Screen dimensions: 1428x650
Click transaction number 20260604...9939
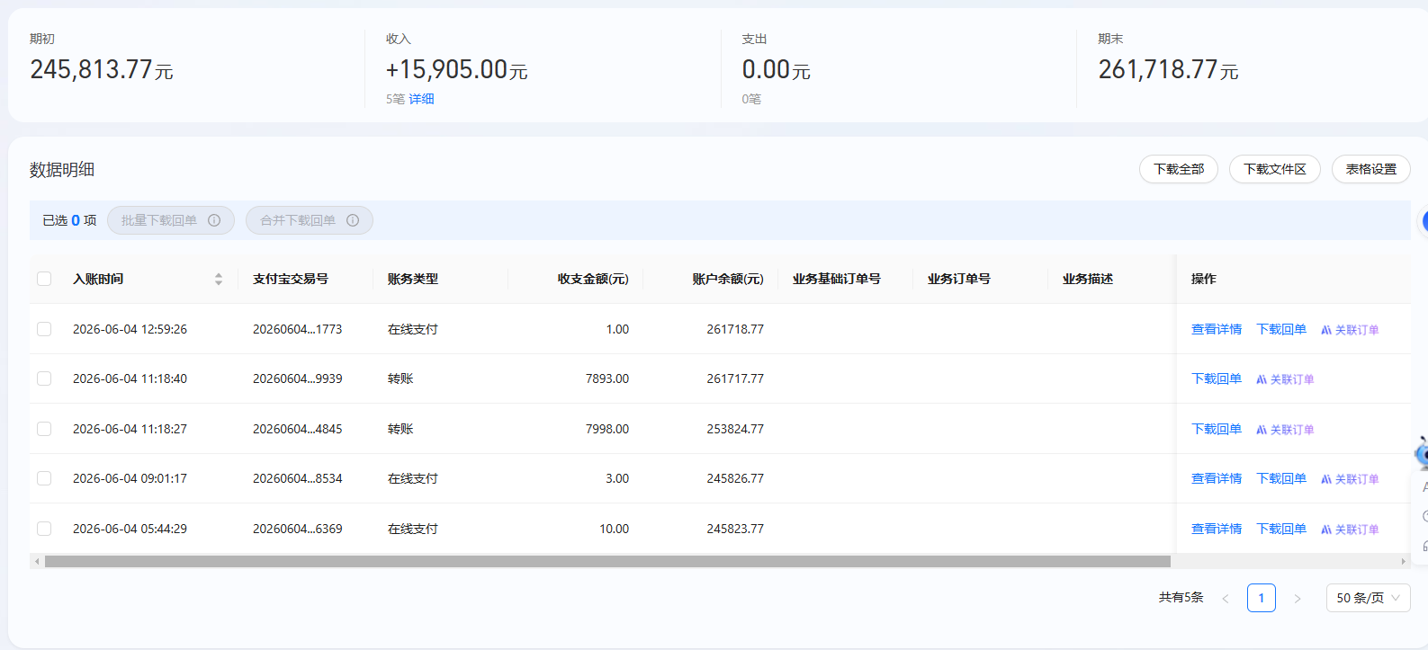pyautogui.click(x=298, y=378)
